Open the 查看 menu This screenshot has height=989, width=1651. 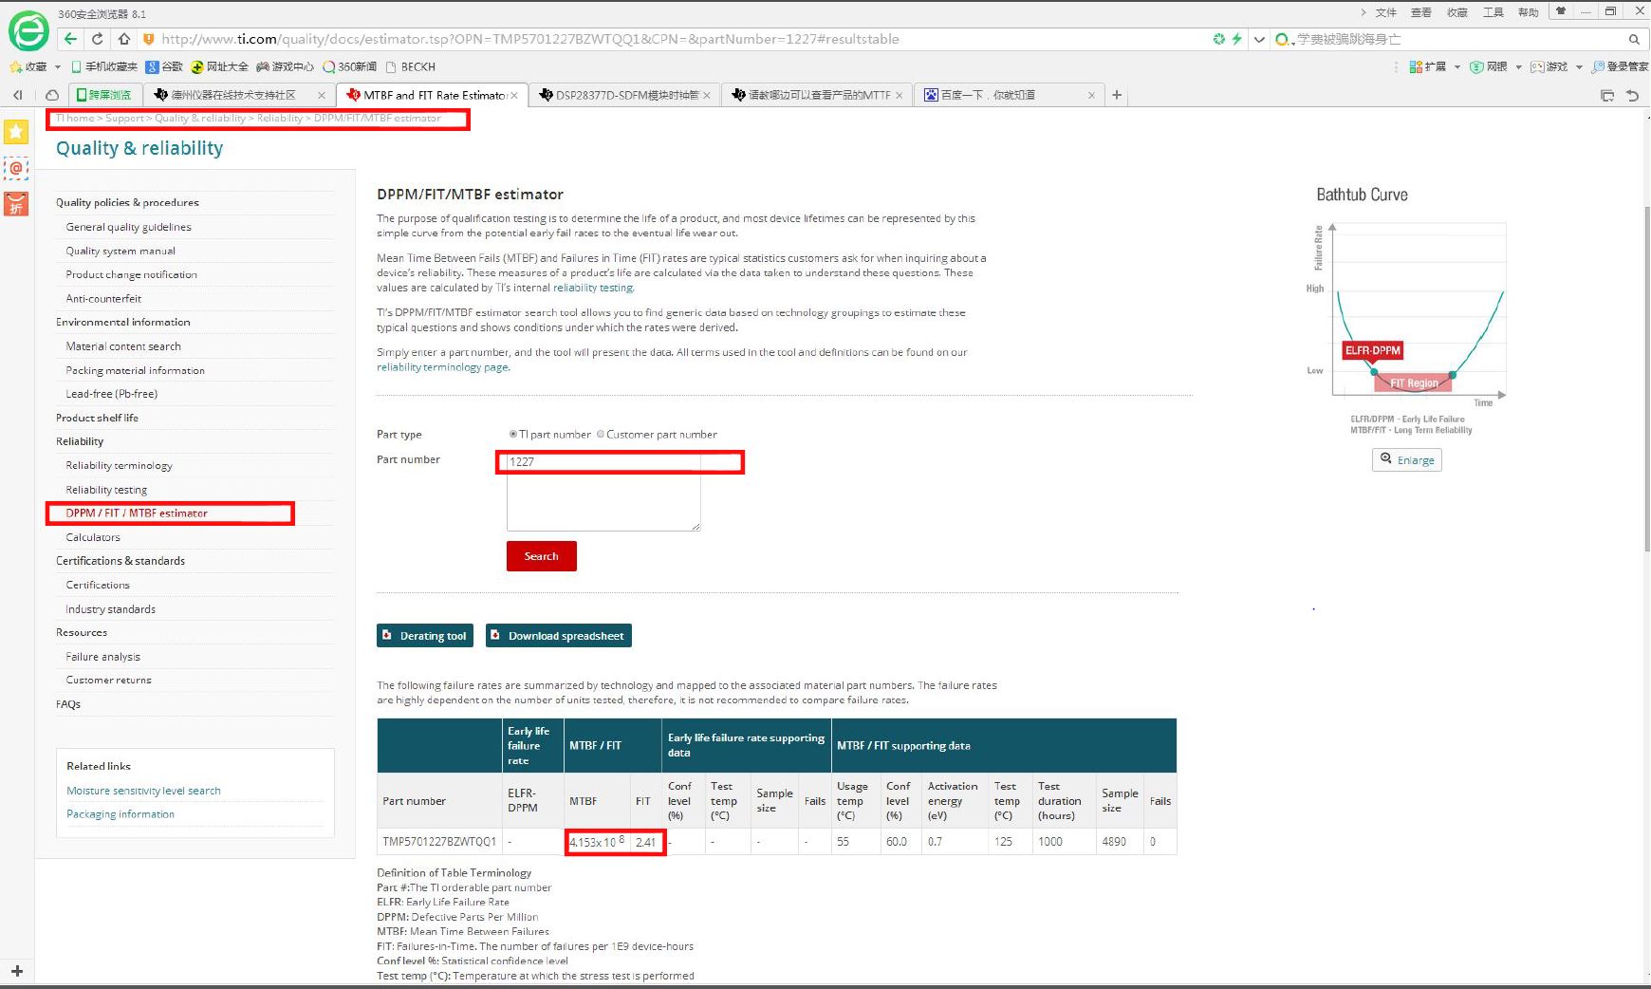[1421, 12]
